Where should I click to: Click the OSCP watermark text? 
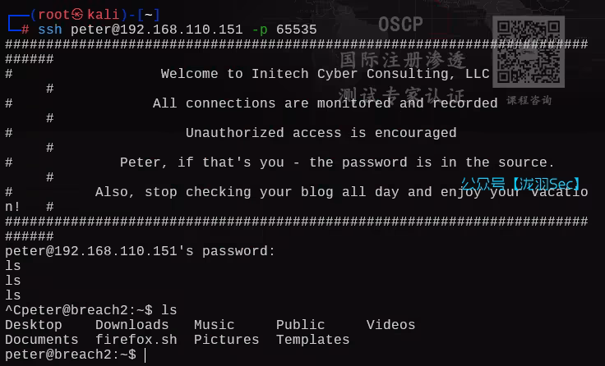click(400, 25)
